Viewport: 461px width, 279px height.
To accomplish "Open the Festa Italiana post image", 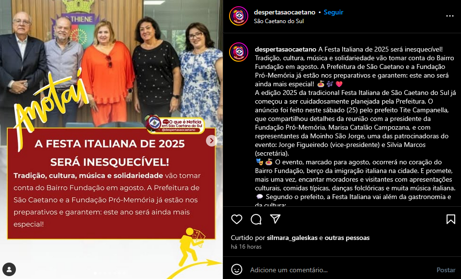I will coord(111,140).
